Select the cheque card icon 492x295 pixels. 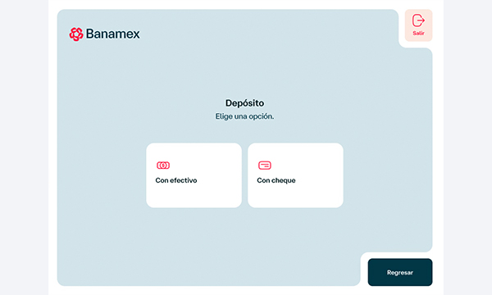pyautogui.click(x=265, y=166)
